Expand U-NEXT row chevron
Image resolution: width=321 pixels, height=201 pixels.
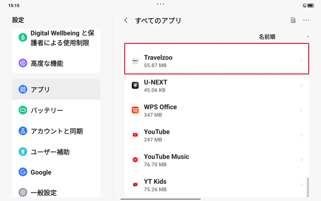301,85
